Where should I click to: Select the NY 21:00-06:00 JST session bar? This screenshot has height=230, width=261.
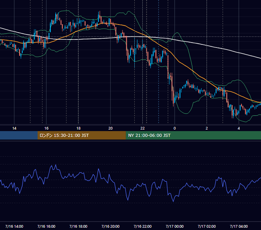pos(193,135)
